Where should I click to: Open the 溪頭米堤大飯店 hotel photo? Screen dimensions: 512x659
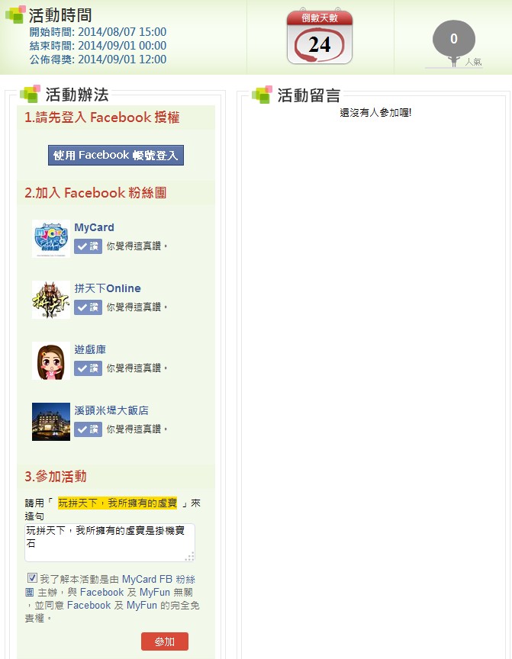point(51,422)
